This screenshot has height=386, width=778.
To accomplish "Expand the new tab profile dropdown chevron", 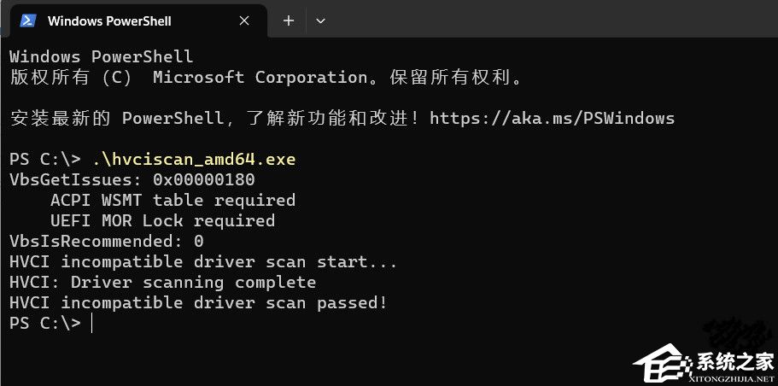I will pos(320,20).
